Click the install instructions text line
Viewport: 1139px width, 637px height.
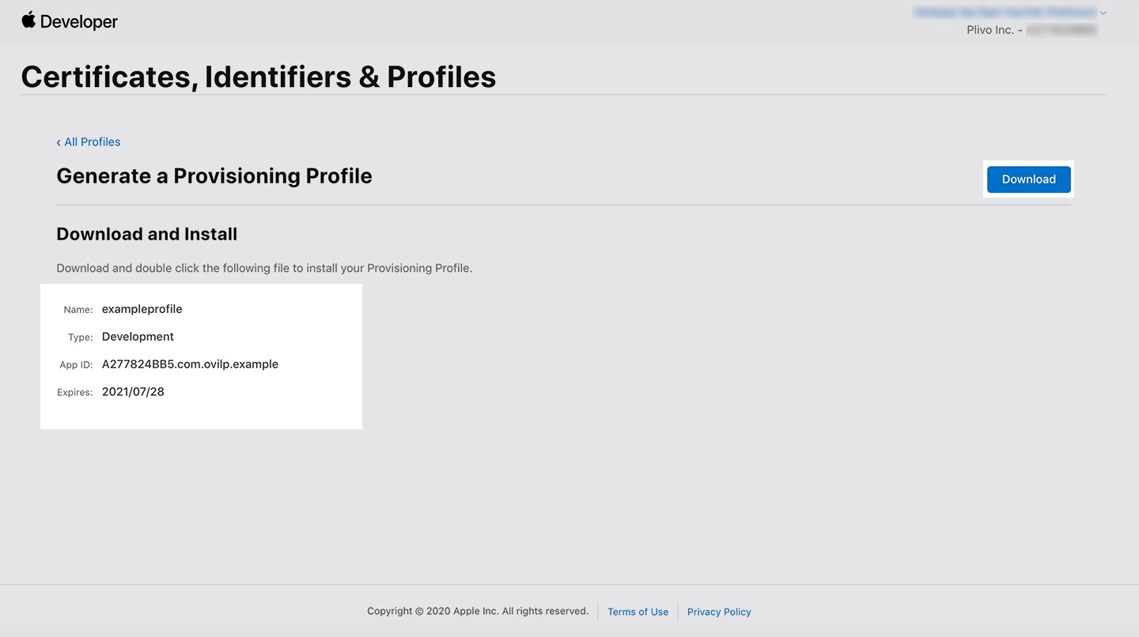click(x=264, y=269)
